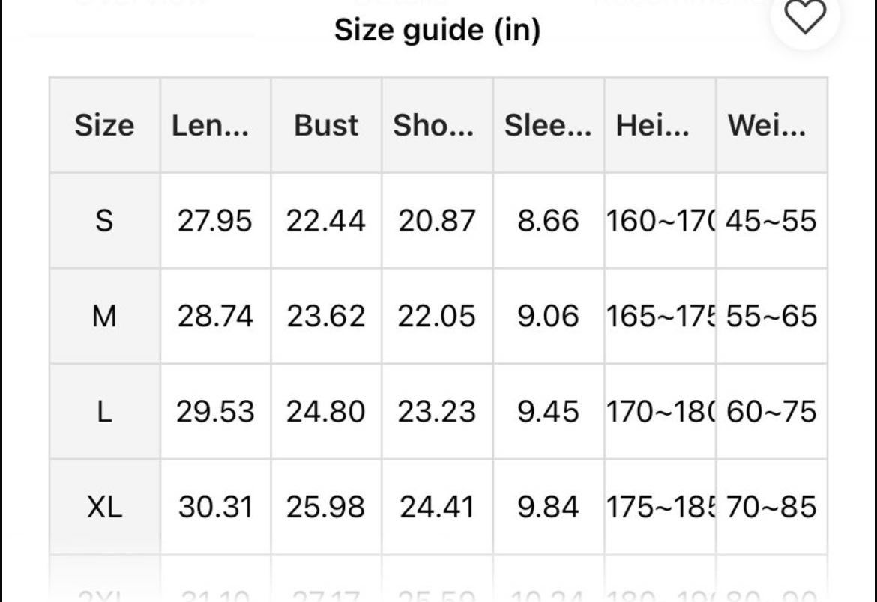Tap the truncated Hei... column header

coord(653,125)
